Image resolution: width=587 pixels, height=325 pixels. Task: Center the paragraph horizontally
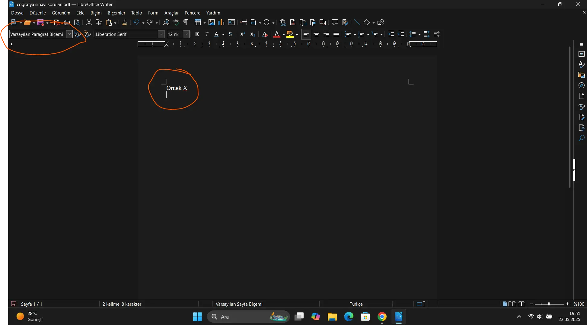316,34
